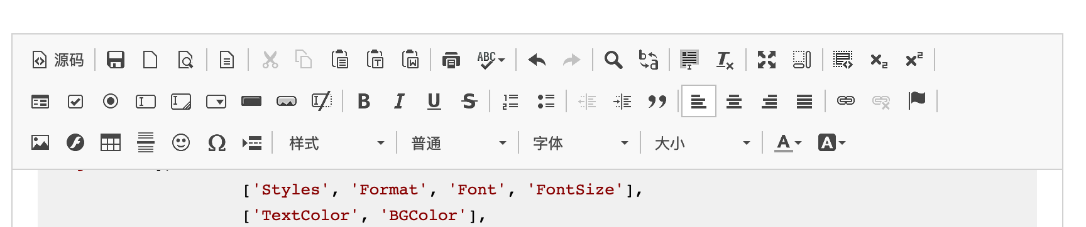
Task: Align text to the right
Action: [x=769, y=102]
